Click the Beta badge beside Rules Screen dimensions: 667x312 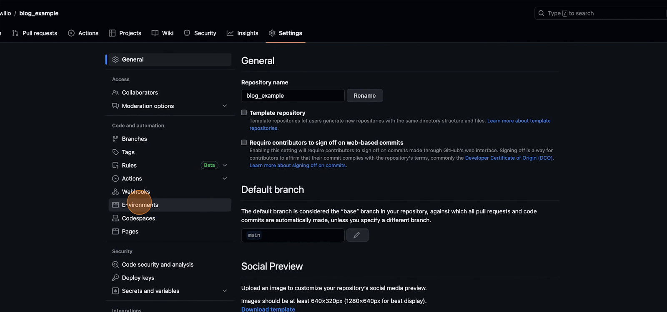click(209, 165)
